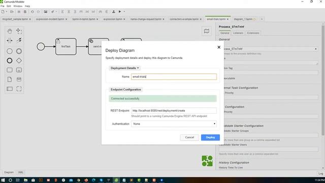Select the data object palette shape

[10, 79]
